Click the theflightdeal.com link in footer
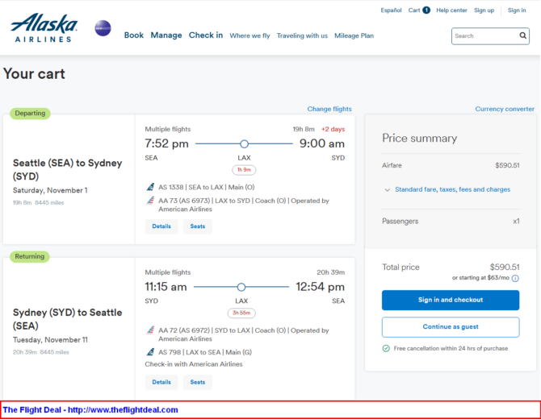This screenshot has width=541, height=419. (123, 409)
